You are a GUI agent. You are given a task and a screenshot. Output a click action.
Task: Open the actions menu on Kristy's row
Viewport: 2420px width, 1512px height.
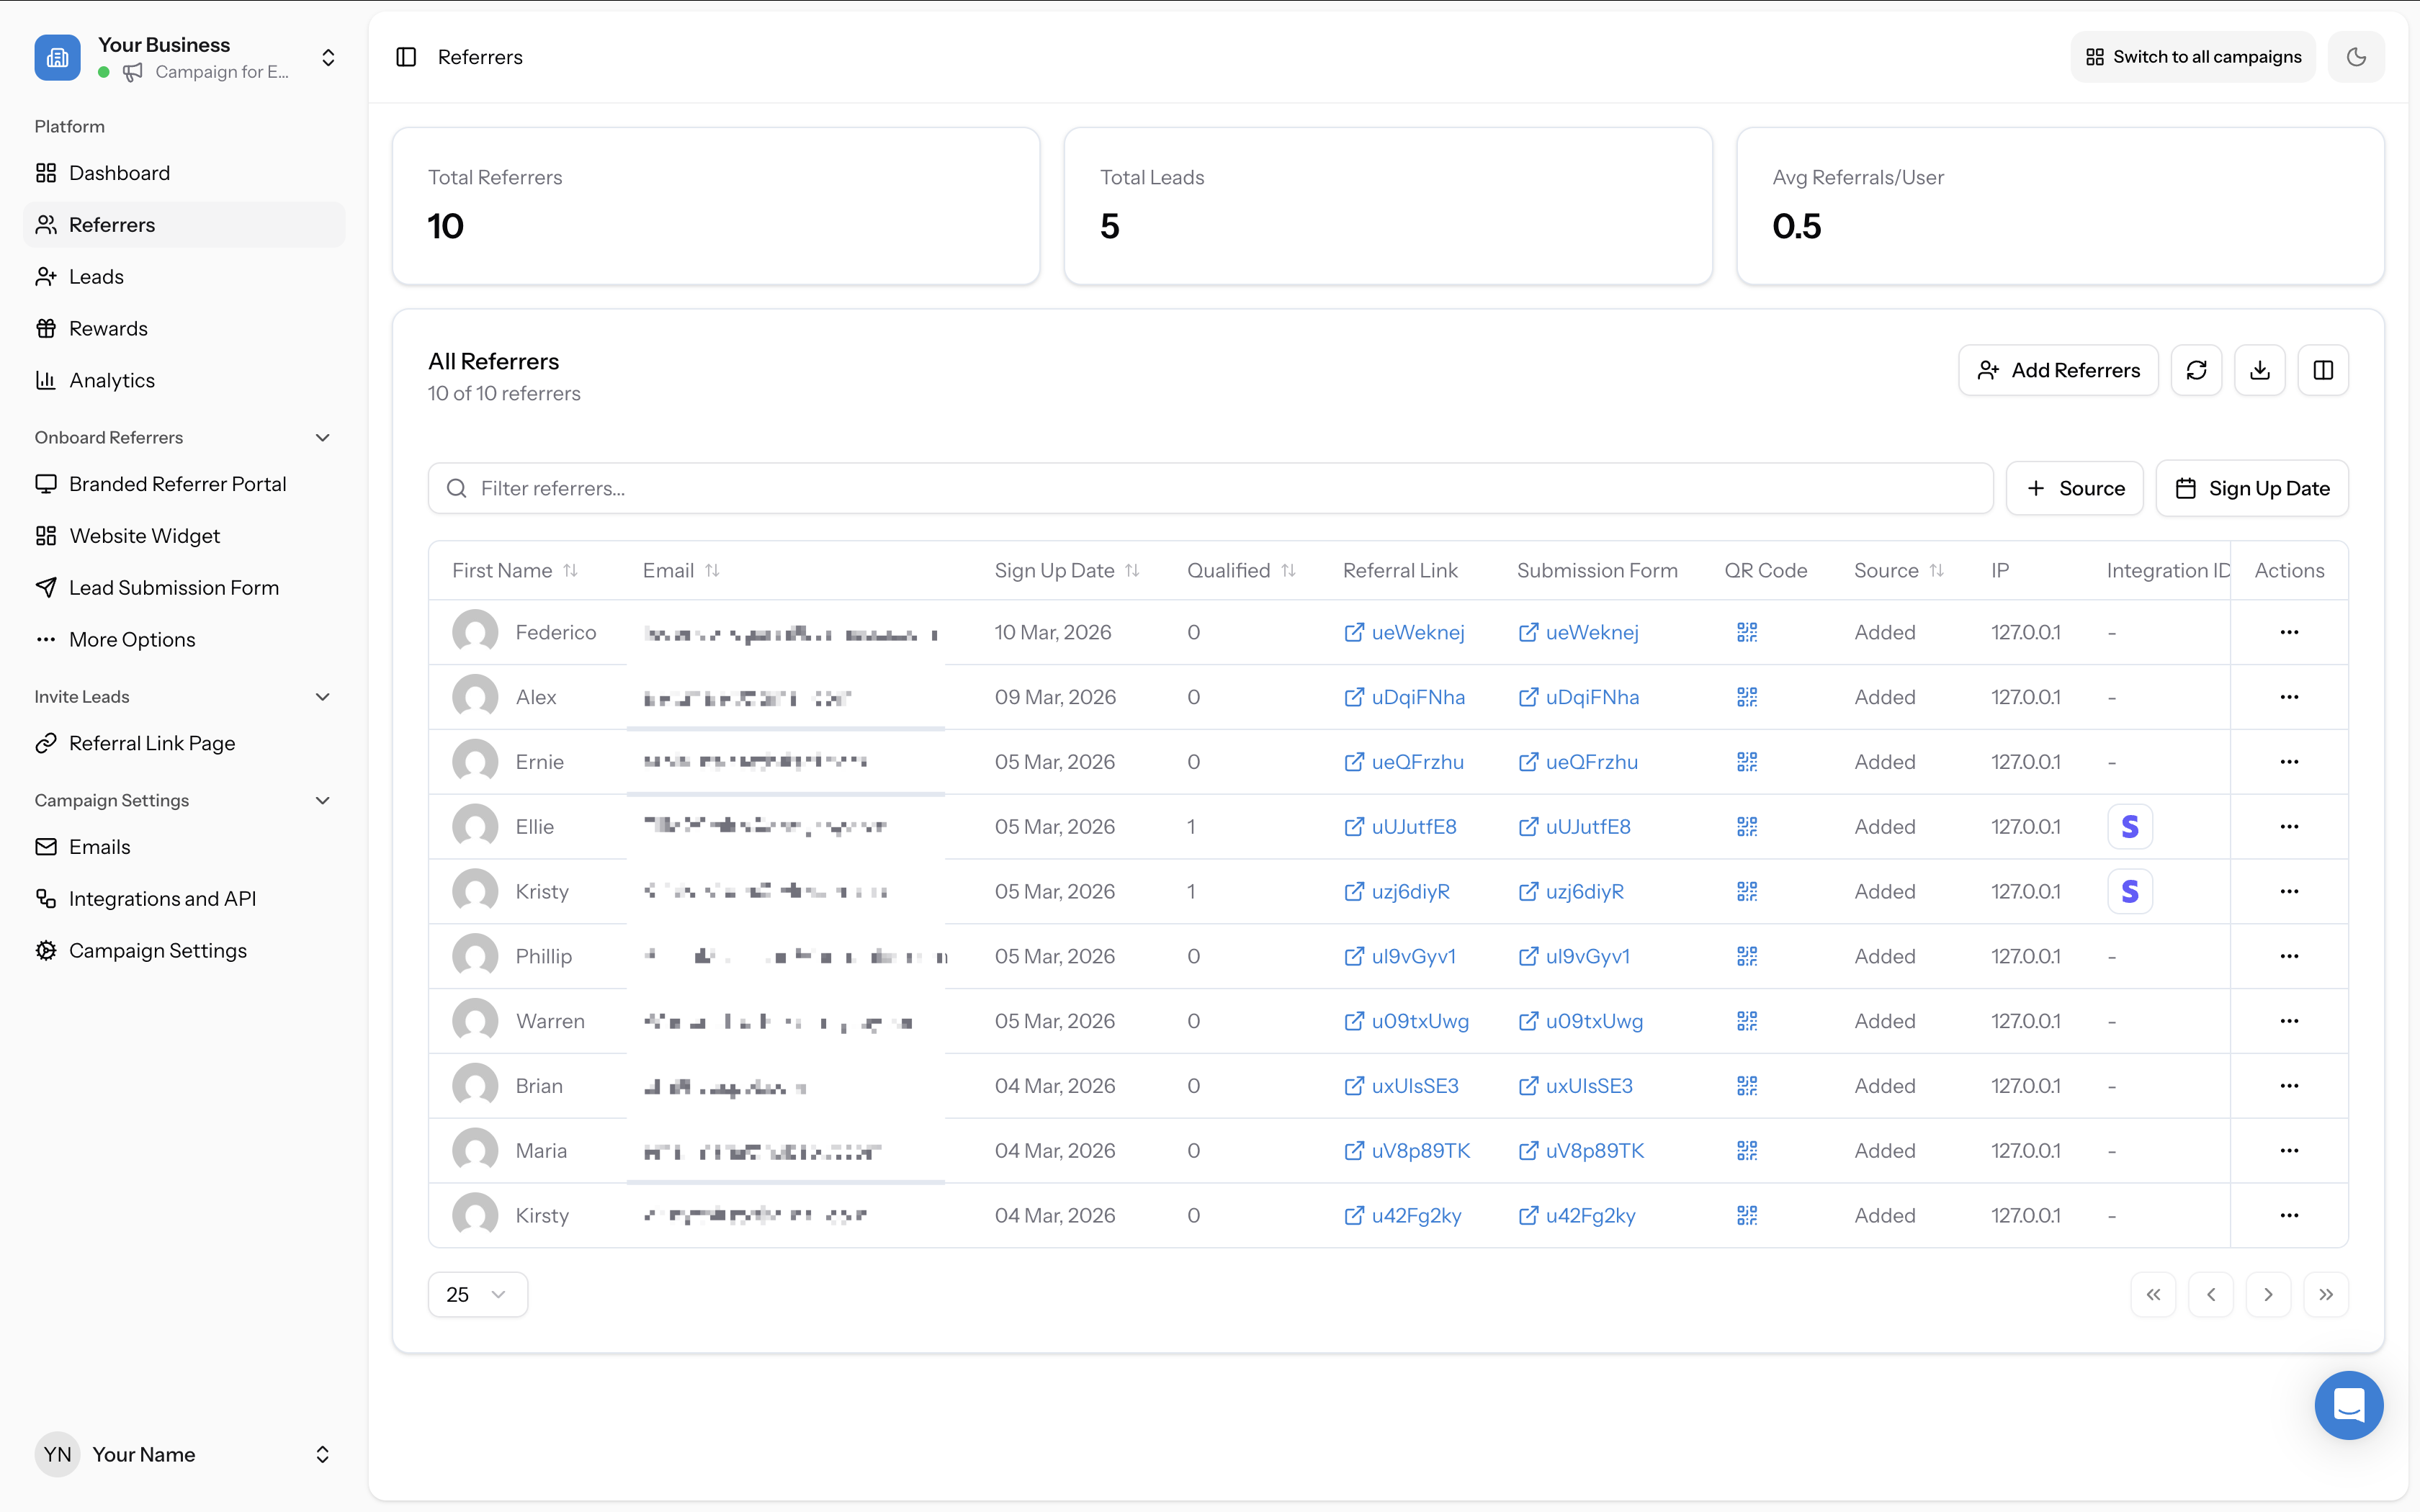[2290, 891]
